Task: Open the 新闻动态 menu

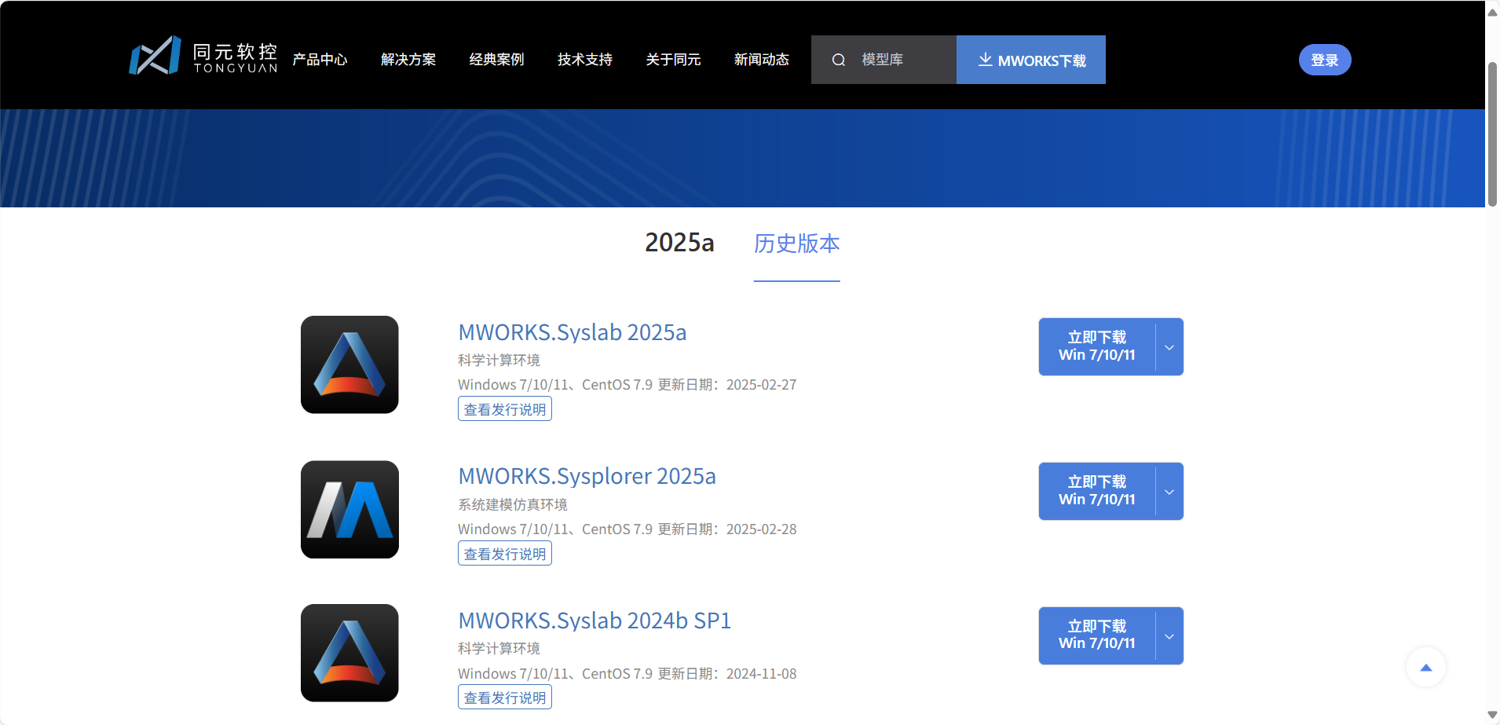Action: (762, 60)
